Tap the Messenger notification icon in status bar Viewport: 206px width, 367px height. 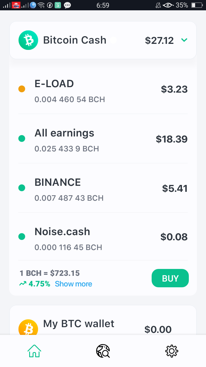pyautogui.click(x=68, y=5)
